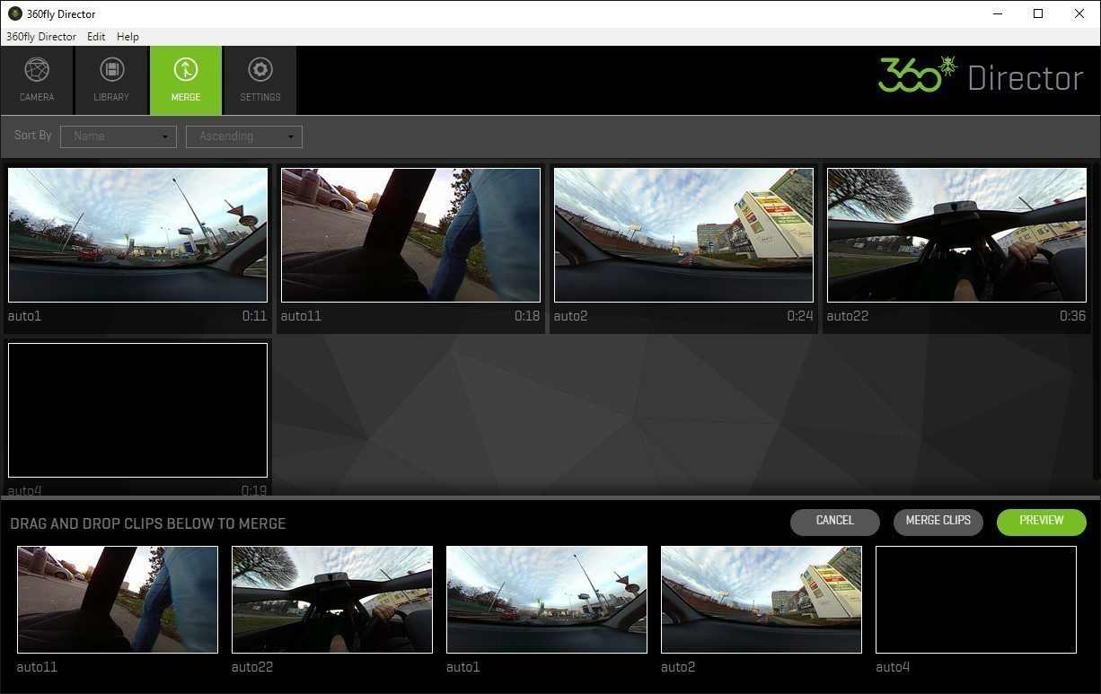Select auto2 clip in the merge tray

(762, 600)
